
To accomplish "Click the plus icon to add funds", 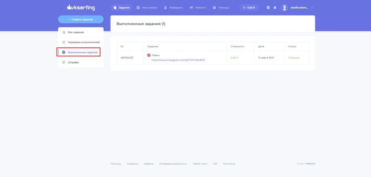I will (268, 8).
